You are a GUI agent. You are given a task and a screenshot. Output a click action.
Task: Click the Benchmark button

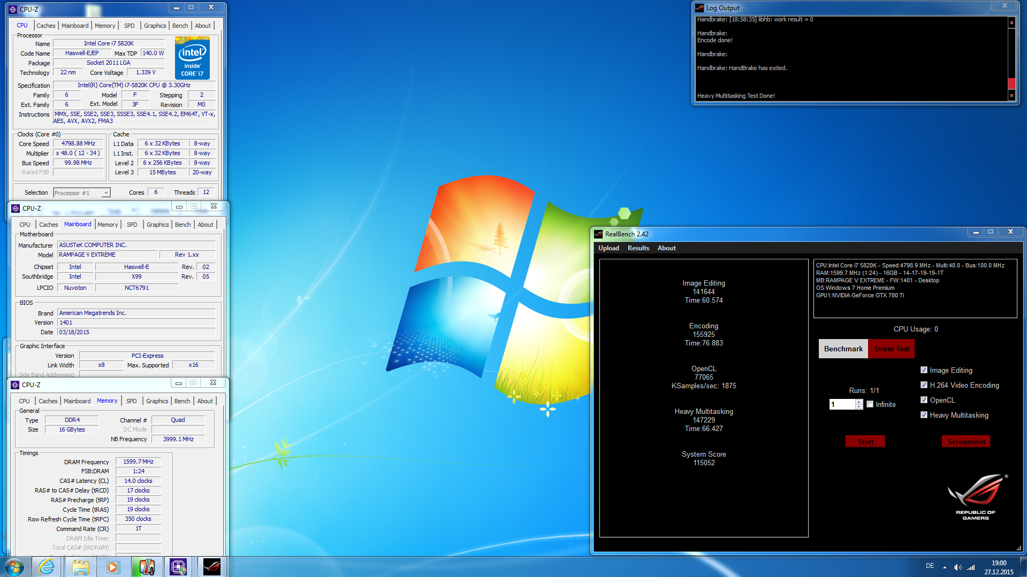click(843, 349)
